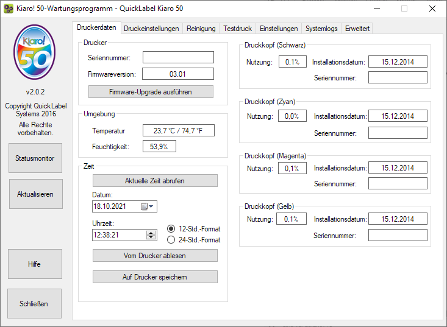This screenshot has width=447, height=327.
Task: Click the Schließen button
Action: [34, 303]
